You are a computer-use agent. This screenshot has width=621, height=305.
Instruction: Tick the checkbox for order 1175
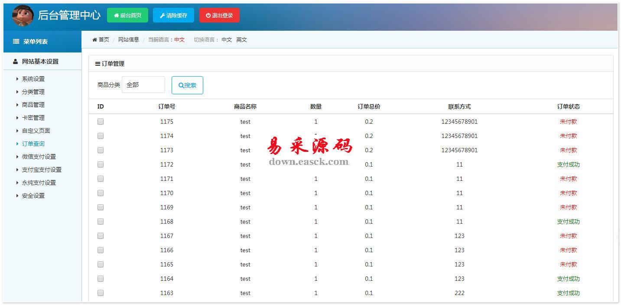101,122
